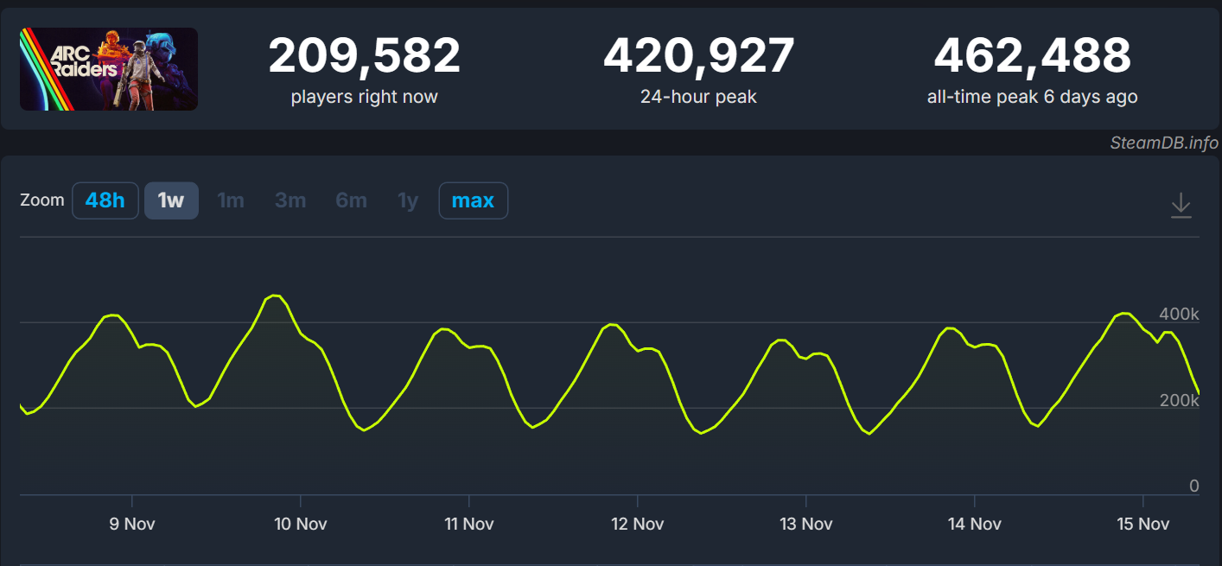The height and width of the screenshot is (566, 1222).
Task: Click the 13 Nov axis label
Action: click(805, 524)
